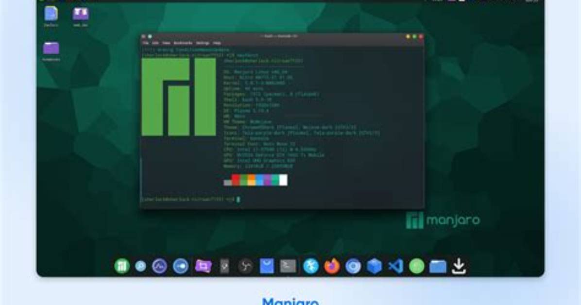This screenshot has width=581, height=305.
Task: Open the Settings menu in Konsole
Action: coord(203,43)
